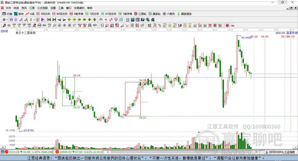Select the Gann fan lines tool
Image resolution: width=298 pixels, height=161 pixels.
(107, 26)
